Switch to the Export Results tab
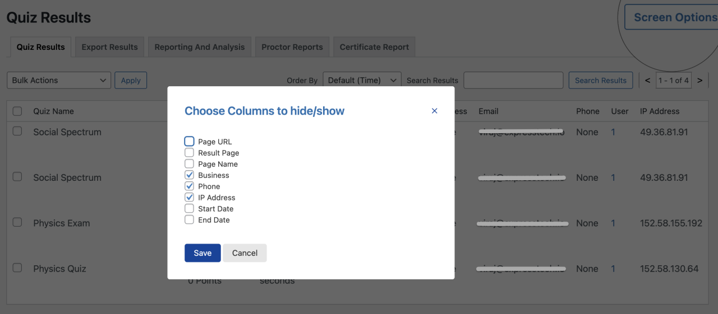 [x=109, y=47]
